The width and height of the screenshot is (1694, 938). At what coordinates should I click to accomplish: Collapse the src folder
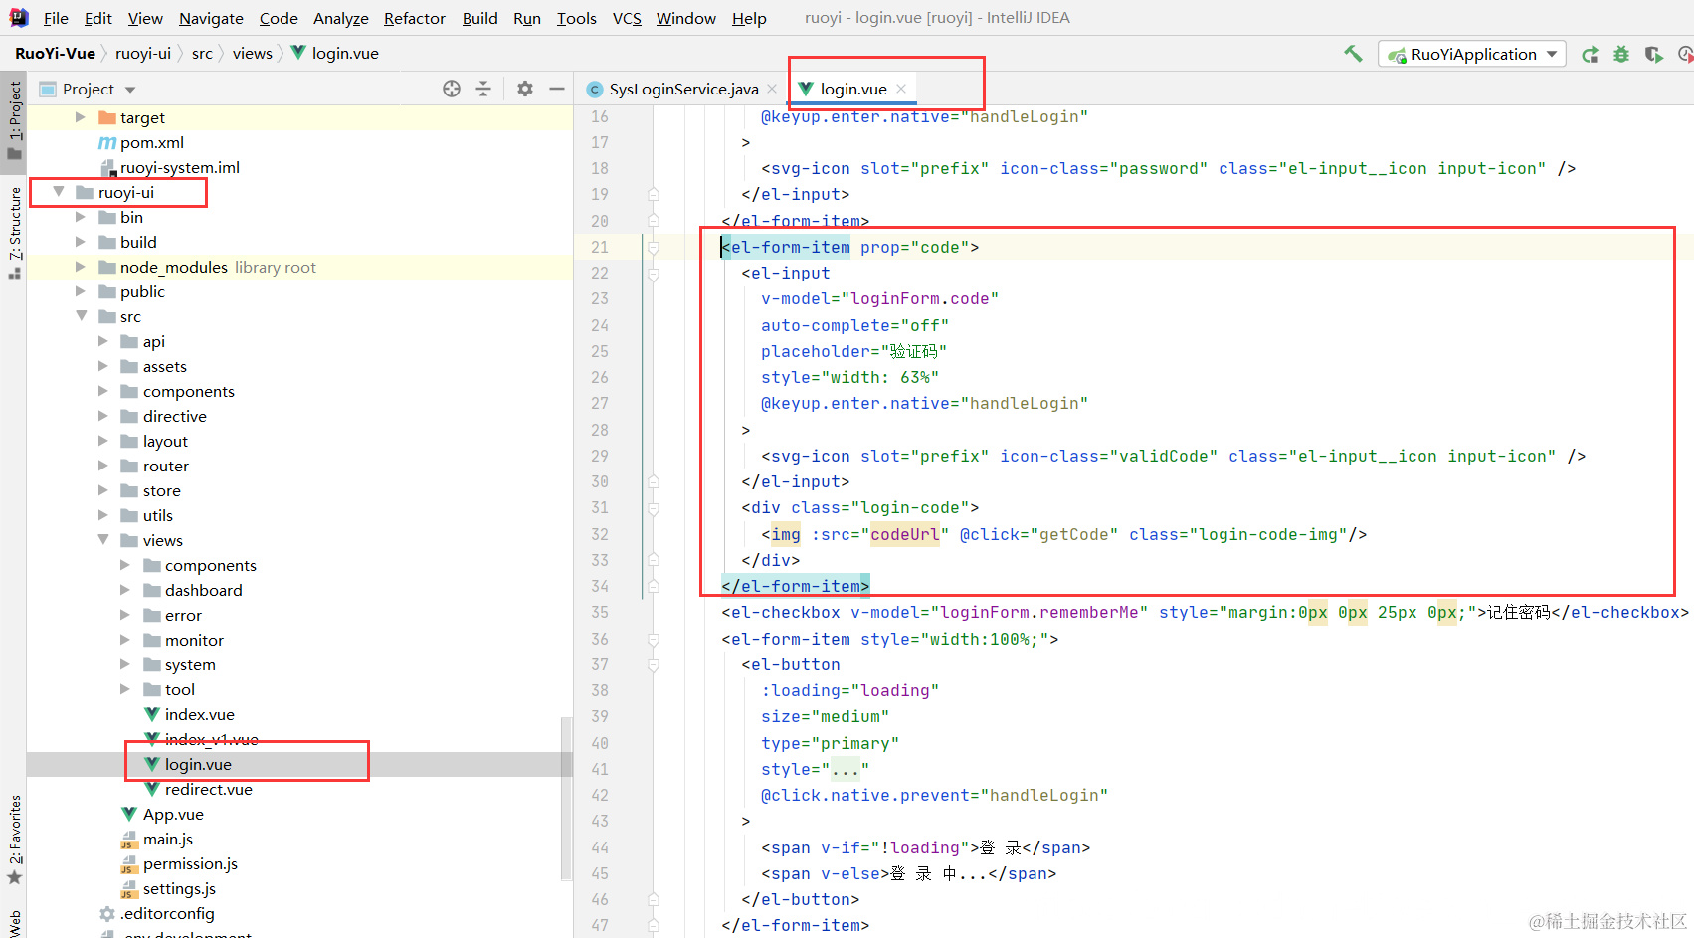[81, 316]
